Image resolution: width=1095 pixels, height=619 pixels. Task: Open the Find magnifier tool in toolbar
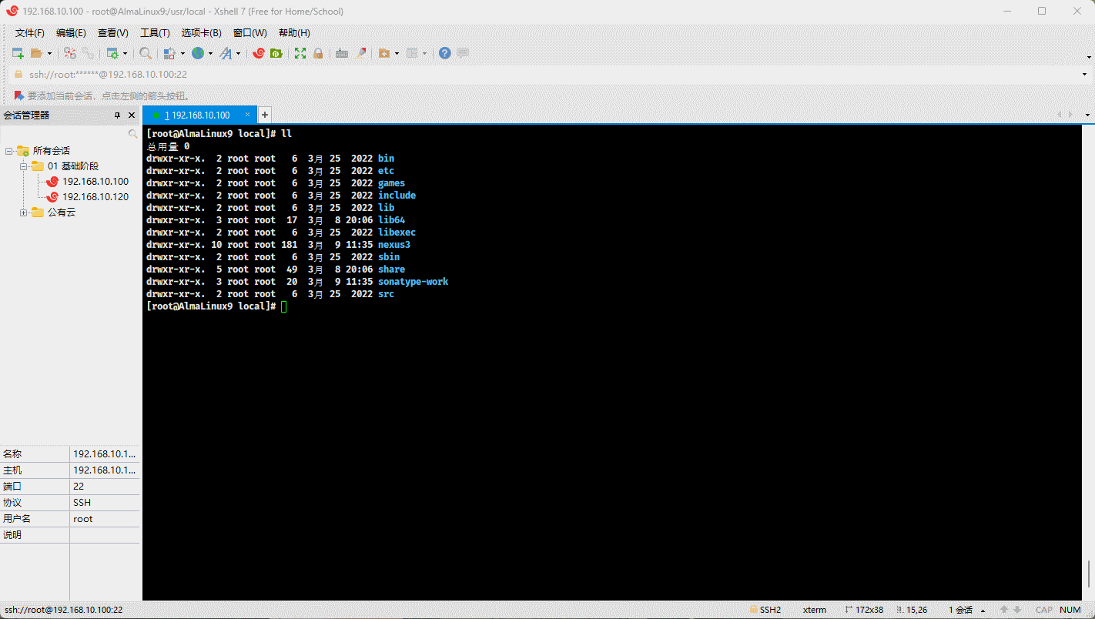coord(145,53)
